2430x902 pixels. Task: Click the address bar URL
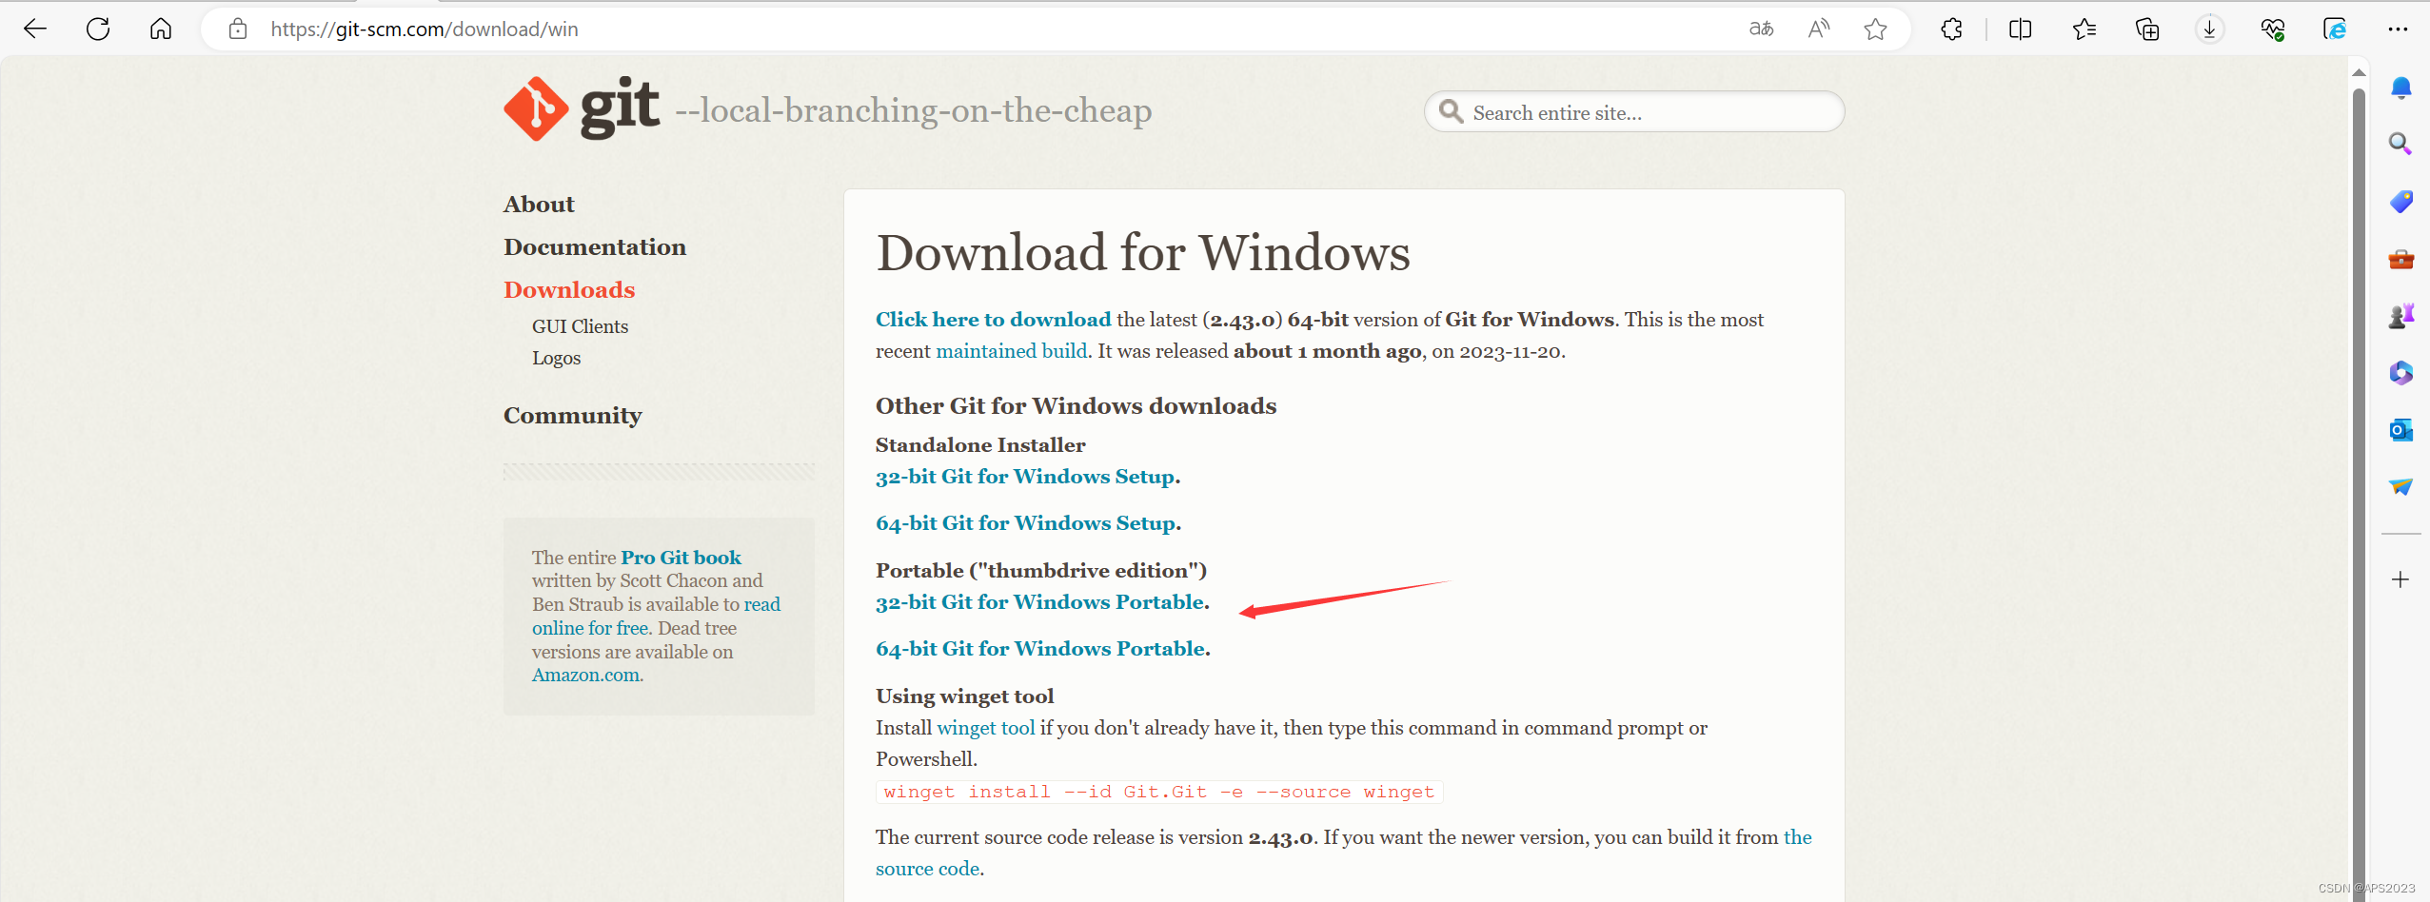424,29
